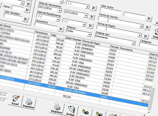The height and width of the screenshot is (116, 158).
Task: Click the first Valor entre input field
Action: pyautogui.click(x=111, y=12)
